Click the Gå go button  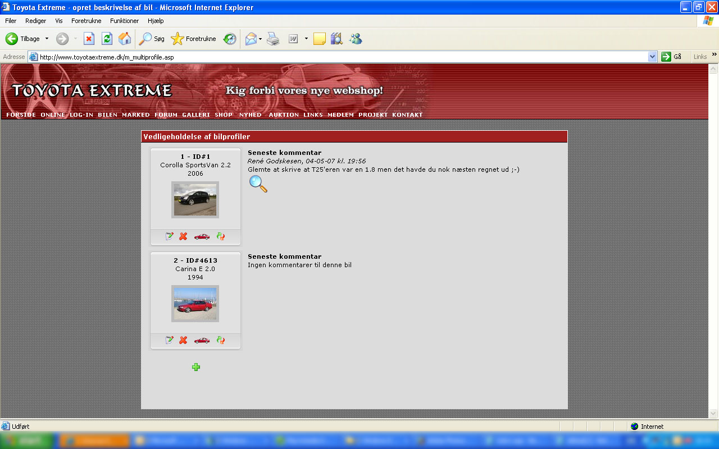point(672,57)
